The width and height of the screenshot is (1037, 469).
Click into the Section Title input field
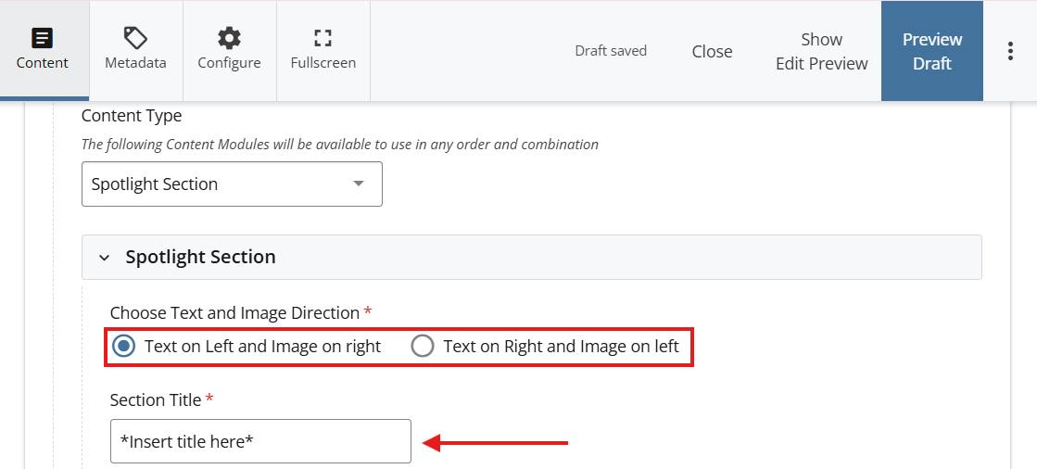click(x=259, y=442)
